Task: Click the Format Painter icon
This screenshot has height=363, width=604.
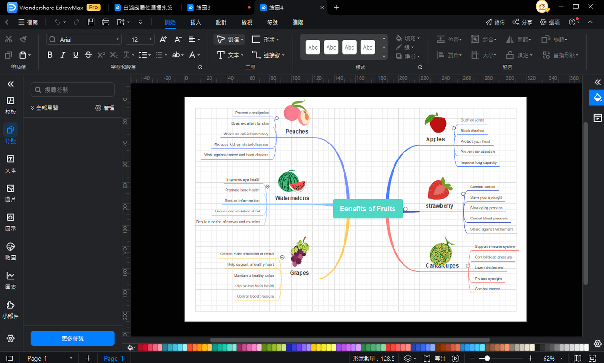Action: [23, 39]
